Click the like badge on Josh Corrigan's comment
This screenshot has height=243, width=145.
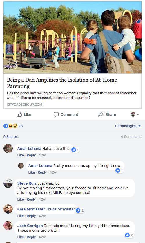coord(129,235)
